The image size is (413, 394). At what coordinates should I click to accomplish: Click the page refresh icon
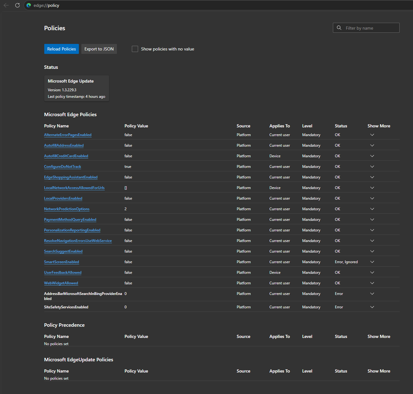click(17, 5)
